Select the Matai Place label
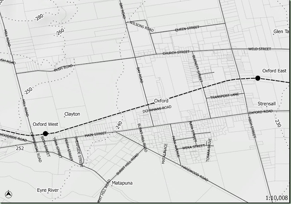291x204 pixels. pos(164,154)
